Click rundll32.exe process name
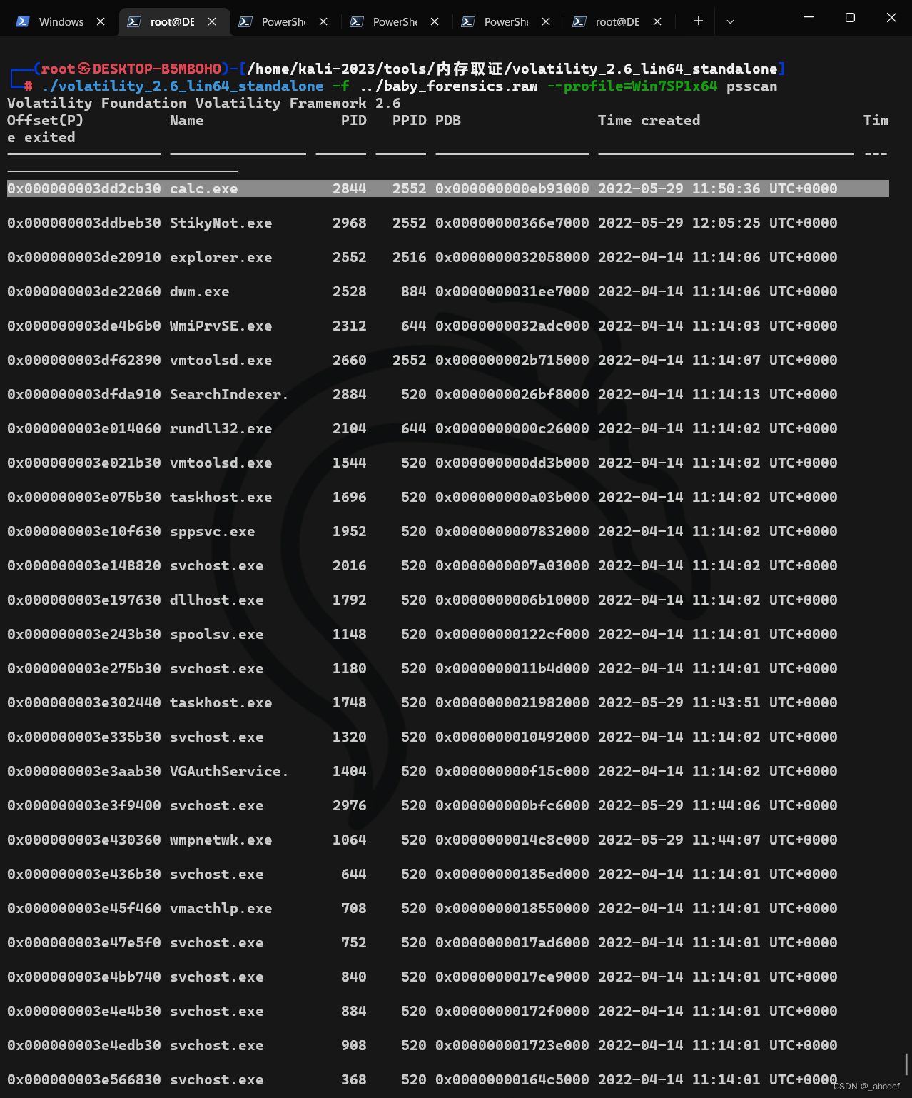The width and height of the screenshot is (912, 1098). click(221, 428)
